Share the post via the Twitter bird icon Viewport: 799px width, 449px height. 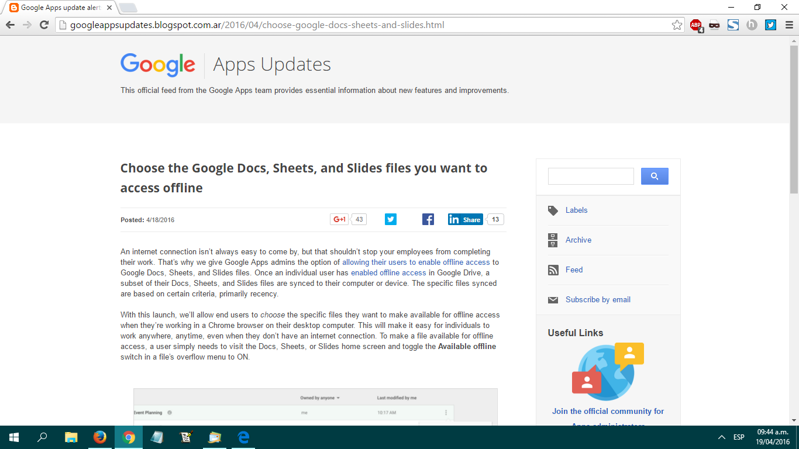point(391,219)
